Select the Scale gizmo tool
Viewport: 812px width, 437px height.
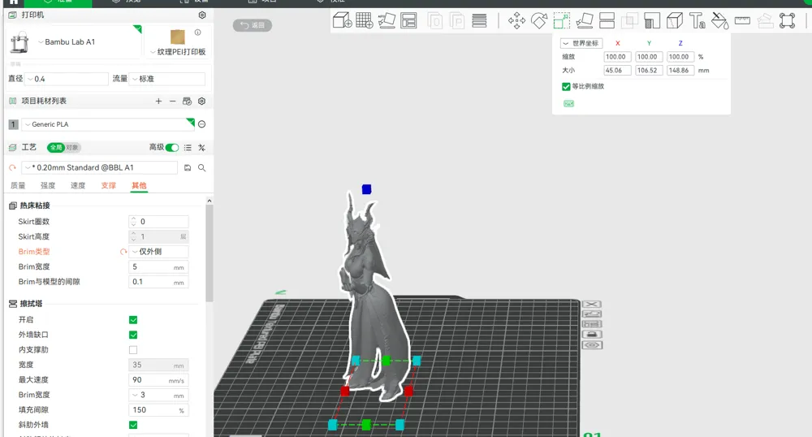coord(562,20)
